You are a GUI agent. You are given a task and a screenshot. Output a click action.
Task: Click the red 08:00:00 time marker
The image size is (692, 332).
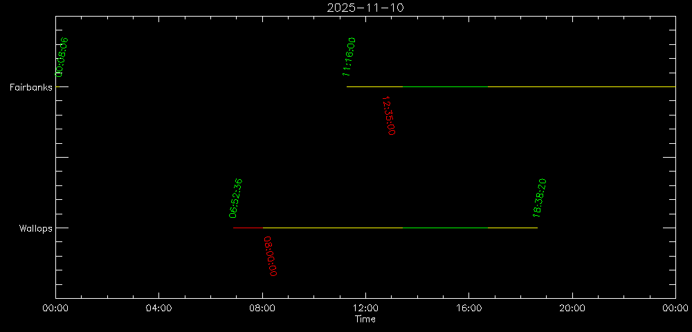coord(271,256)
